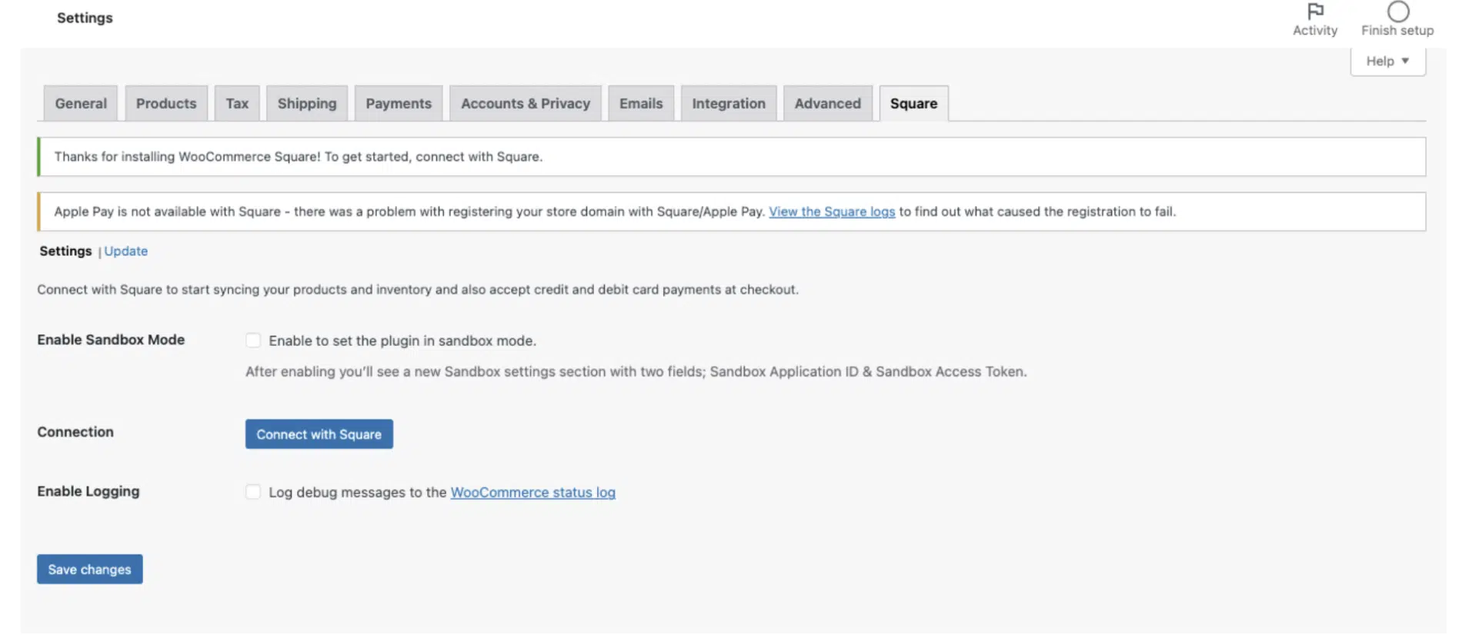The image size is (1462, 638).
Task: Click the Activity flag icon
Action: click(1315, 12)
